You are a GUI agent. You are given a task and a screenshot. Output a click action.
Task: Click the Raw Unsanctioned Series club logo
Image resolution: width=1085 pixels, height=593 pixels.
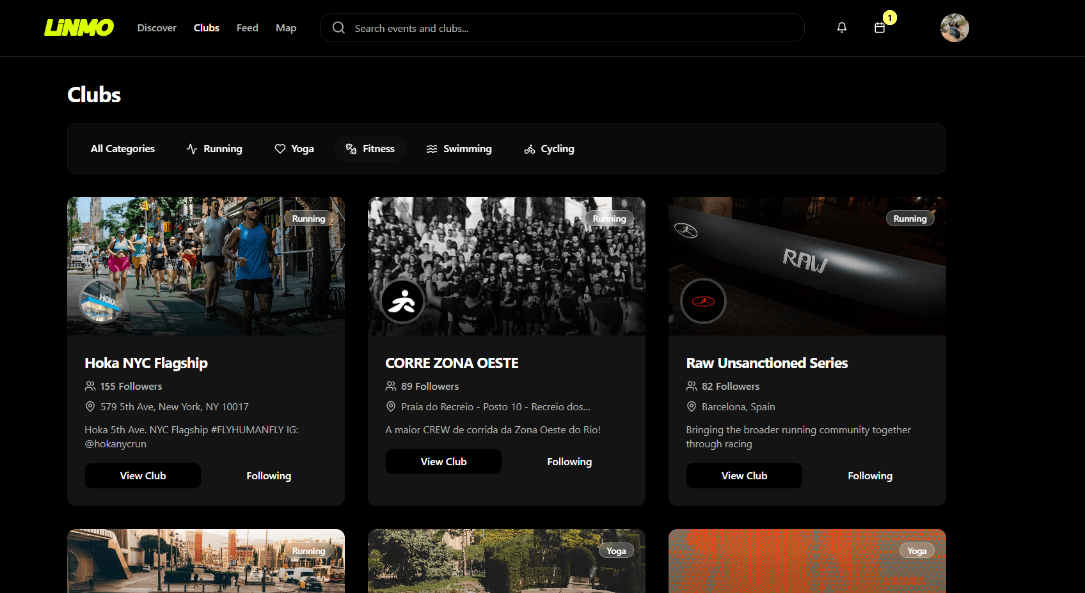[x=703, y=300]
